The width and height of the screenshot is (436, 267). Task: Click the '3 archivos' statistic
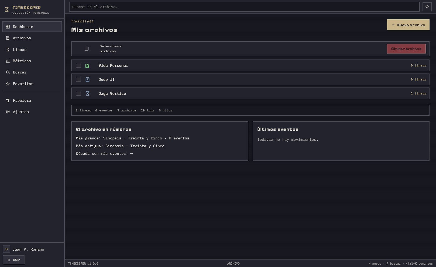[x=127, y=110]
